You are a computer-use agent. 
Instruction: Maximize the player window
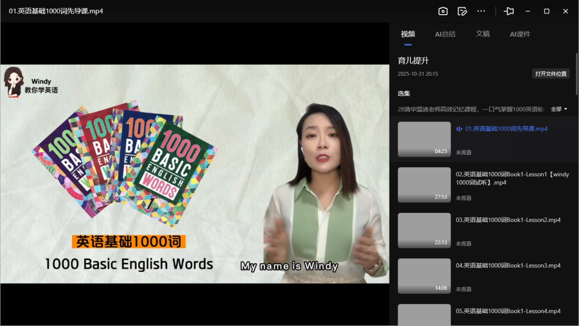(547, 11)
